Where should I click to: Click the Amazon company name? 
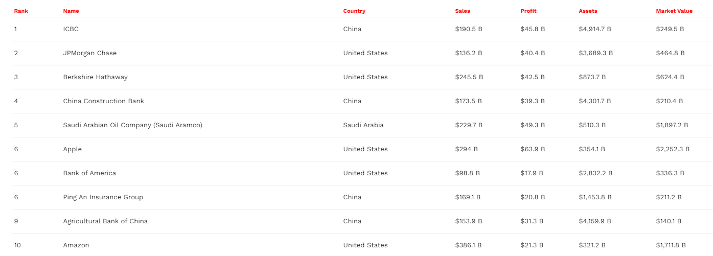click(76, 245)
